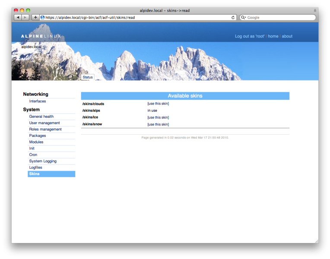Open Modules page
The height and width of the screenshot is (259, 330).
point(36,142)
